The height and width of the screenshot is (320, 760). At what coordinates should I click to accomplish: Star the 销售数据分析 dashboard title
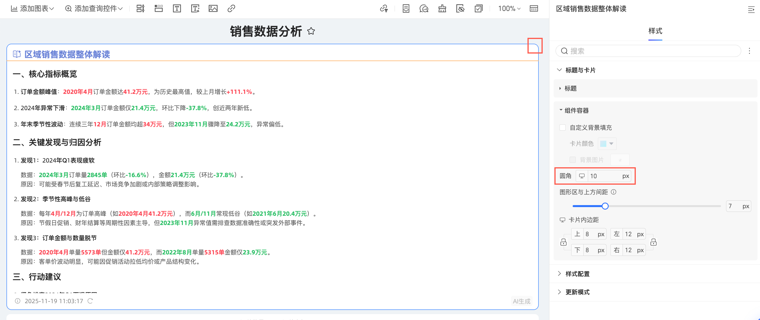click(x=311, y=31)
